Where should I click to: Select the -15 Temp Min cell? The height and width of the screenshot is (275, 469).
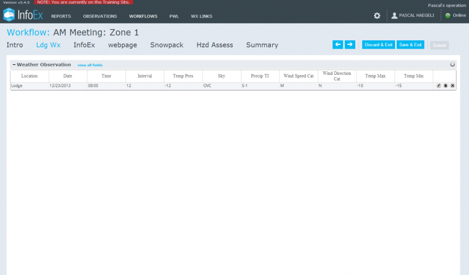(x=414, y=85)
